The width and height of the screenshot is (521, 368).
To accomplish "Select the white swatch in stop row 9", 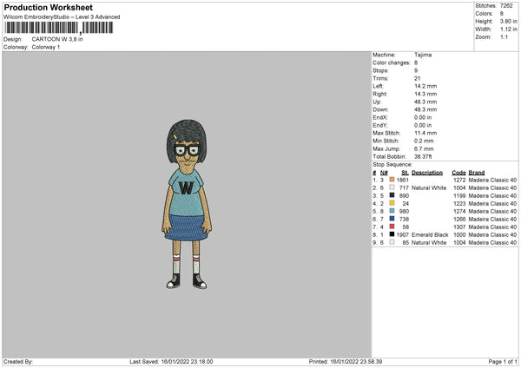I will pos(392,242).
